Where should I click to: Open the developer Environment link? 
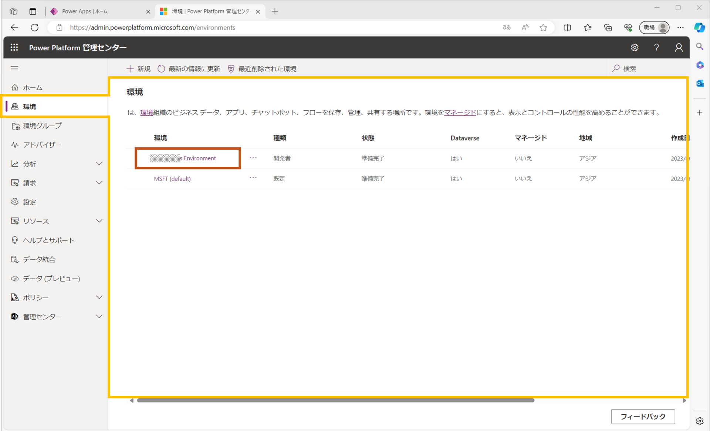click(183, 158)
